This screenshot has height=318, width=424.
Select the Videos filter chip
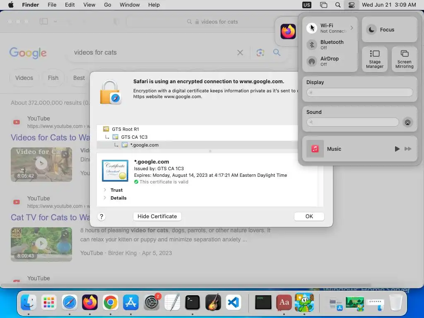pos(24,78)
